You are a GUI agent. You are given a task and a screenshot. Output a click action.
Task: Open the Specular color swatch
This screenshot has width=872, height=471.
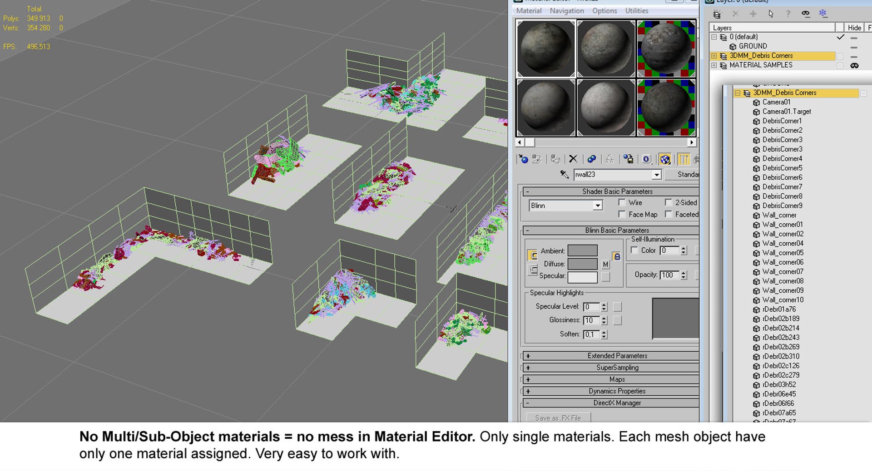point(582,277)
